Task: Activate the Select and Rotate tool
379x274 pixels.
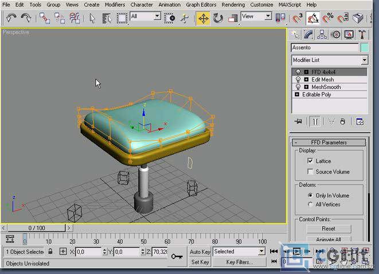Action: coord(218,18)
